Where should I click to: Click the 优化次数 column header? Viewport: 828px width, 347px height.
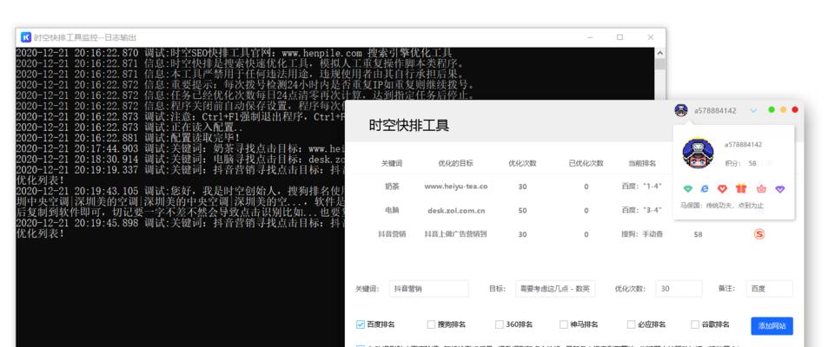[522, 163]
